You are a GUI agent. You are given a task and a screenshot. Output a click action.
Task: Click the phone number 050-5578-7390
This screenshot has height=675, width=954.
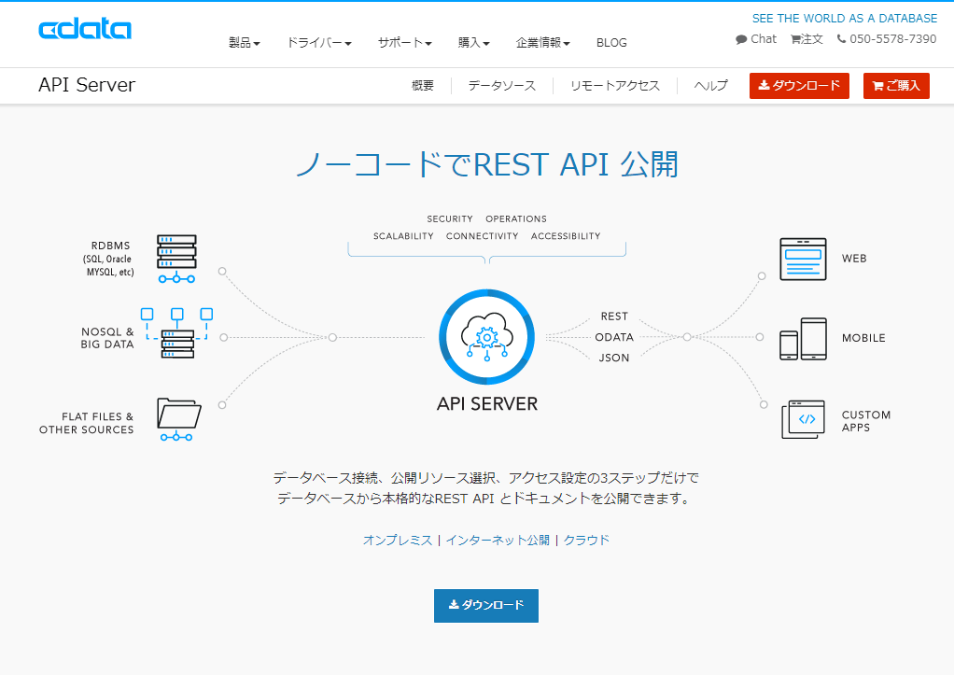tap(892, 39)
